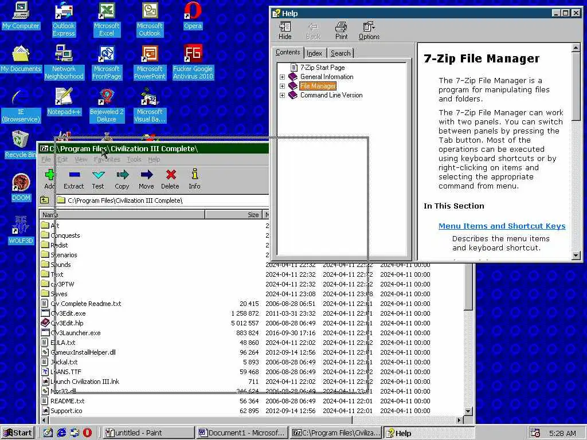This screenshot has width=587, height=440.
Task: Click the red Delete toolbar icon
Action: coord(170,179)
